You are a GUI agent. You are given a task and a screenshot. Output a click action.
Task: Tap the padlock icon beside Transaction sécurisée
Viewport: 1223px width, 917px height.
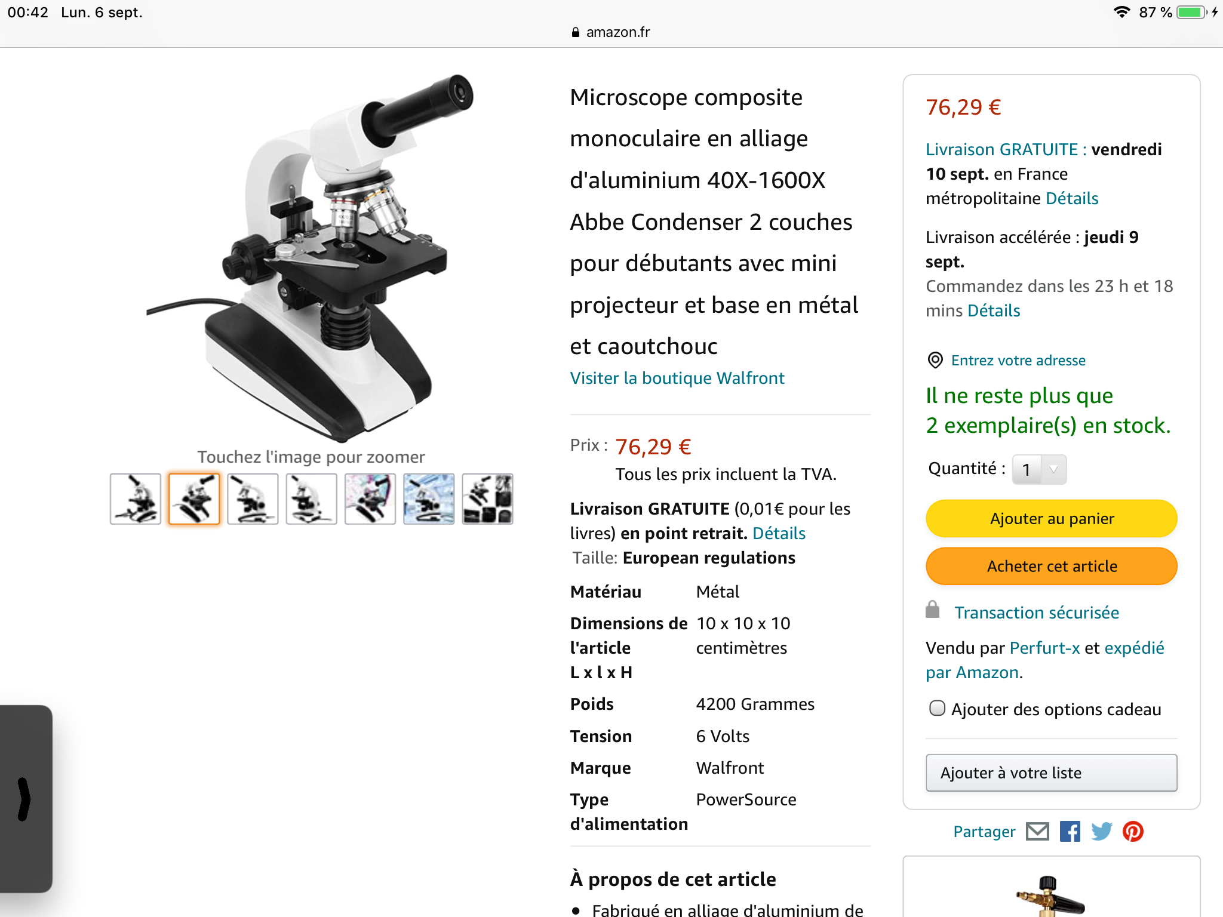tap(932, 610)
